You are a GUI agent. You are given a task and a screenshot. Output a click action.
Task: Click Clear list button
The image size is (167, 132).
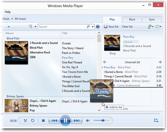pos(127,27)
